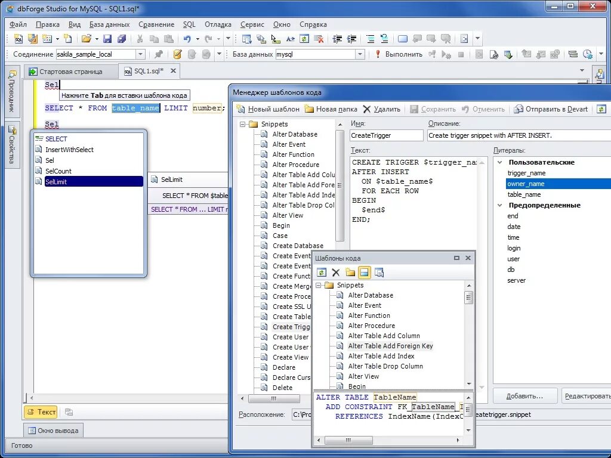Toggle the preview pane icon in Шаблоны кода

coord(365,273)
